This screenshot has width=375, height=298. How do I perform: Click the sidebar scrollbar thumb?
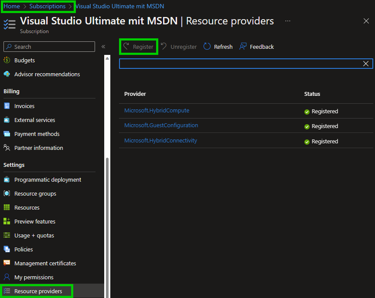[107, 227]
